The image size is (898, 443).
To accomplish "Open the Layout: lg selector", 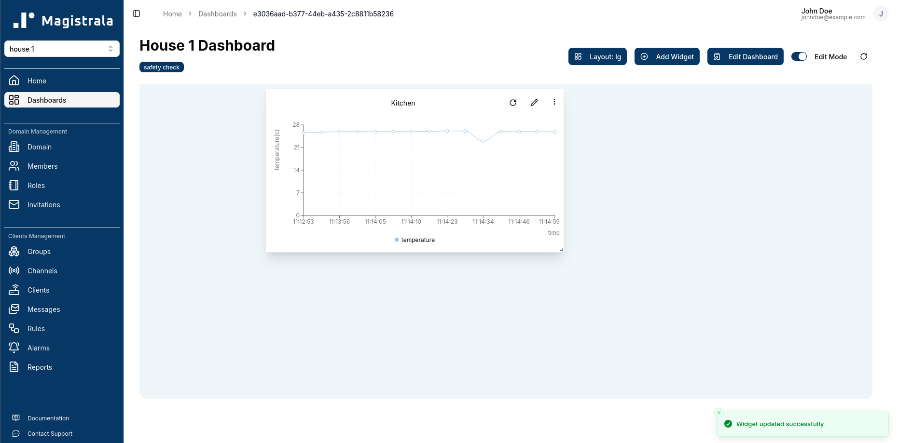I will pos(597,56).
